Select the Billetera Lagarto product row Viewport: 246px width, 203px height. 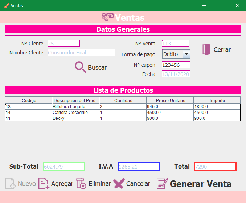tap(69, 107)
